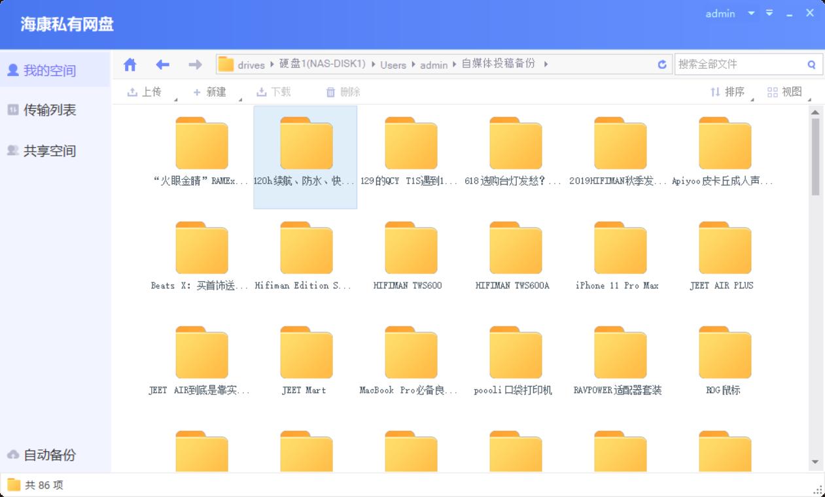
Task: Navigate back using the blue back arrow
Action: 162,64
